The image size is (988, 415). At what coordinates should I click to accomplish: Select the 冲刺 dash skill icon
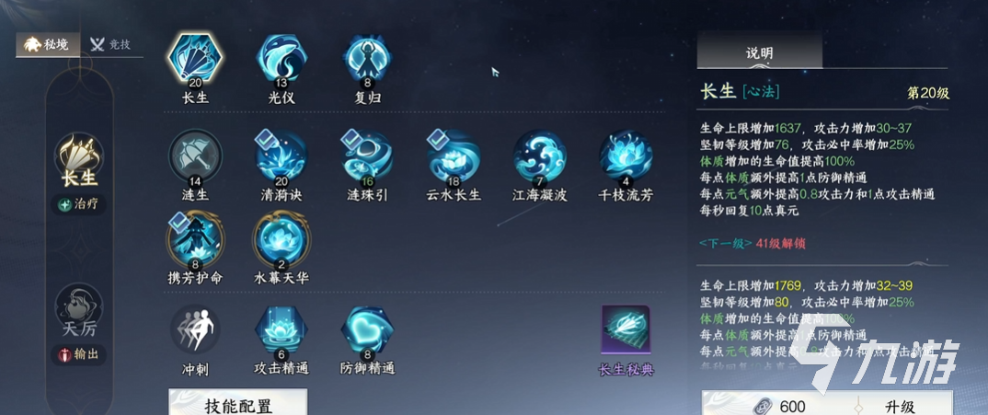click(195, 329)
